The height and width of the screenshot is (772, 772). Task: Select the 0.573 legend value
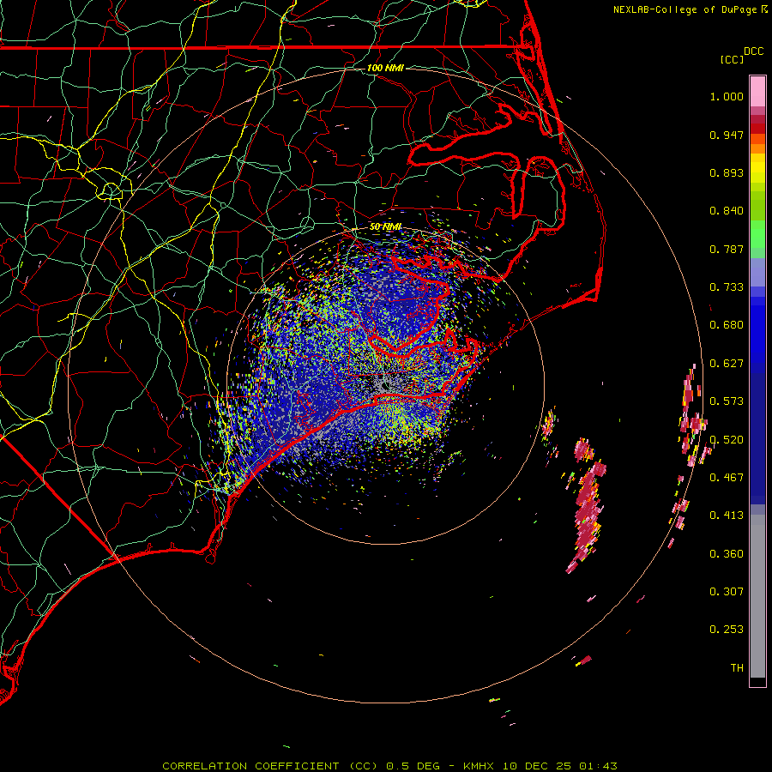click(x=727, y=401)
